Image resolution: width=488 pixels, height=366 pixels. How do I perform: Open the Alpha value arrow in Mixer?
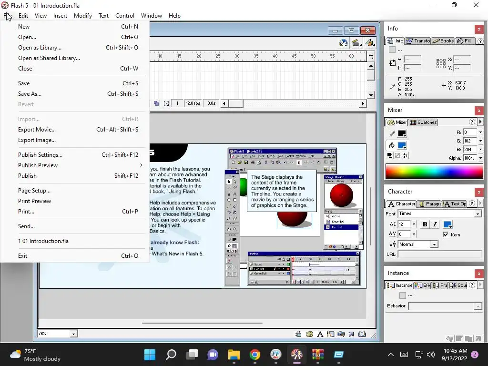coord(480,158)
